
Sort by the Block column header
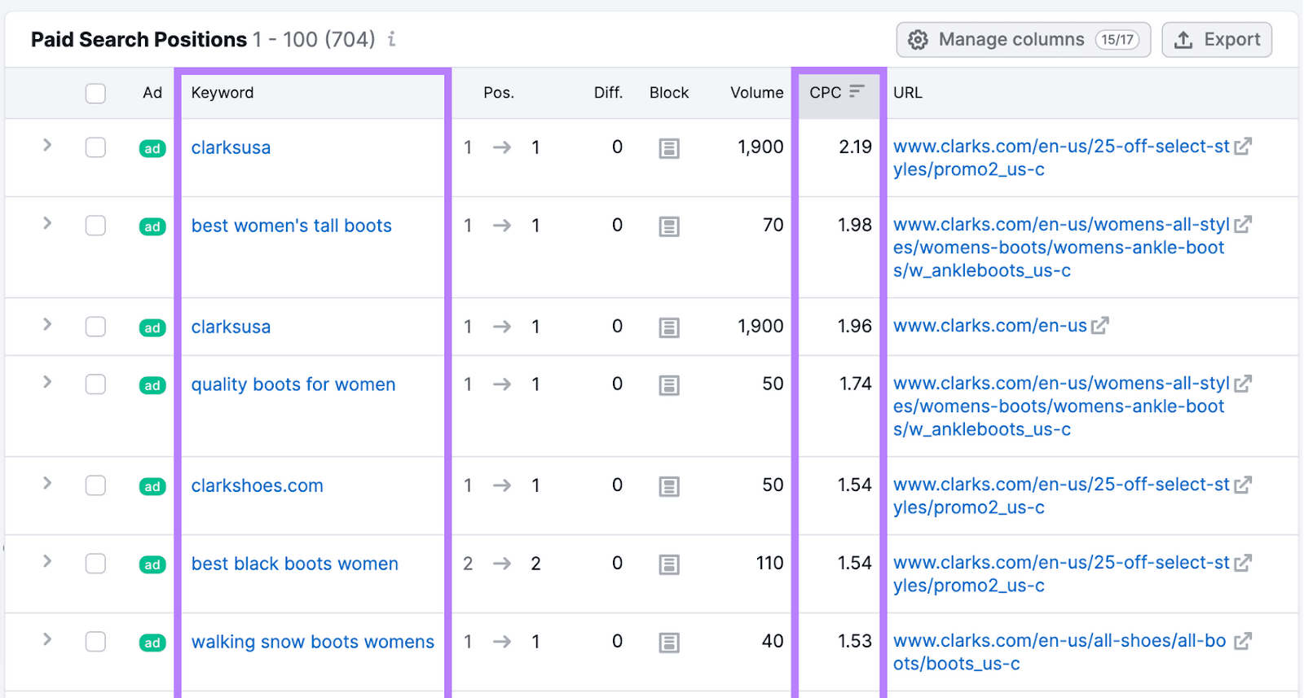669,93
